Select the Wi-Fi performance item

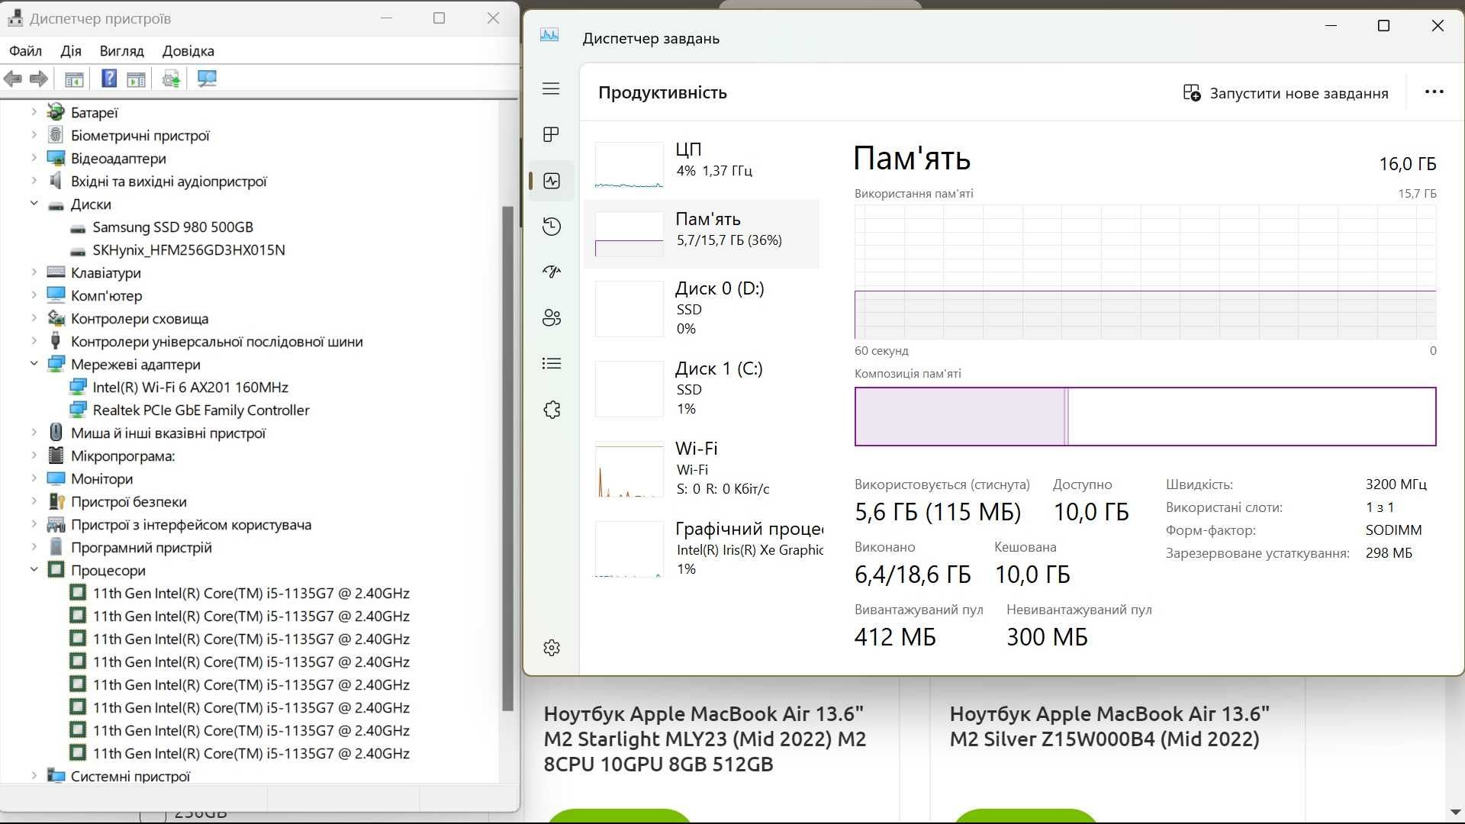click(702, 468)
